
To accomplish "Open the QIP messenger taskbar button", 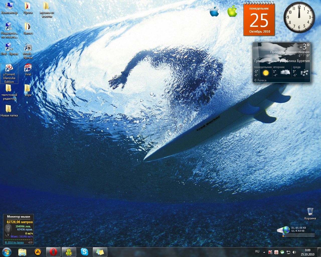I will [69, 252].
